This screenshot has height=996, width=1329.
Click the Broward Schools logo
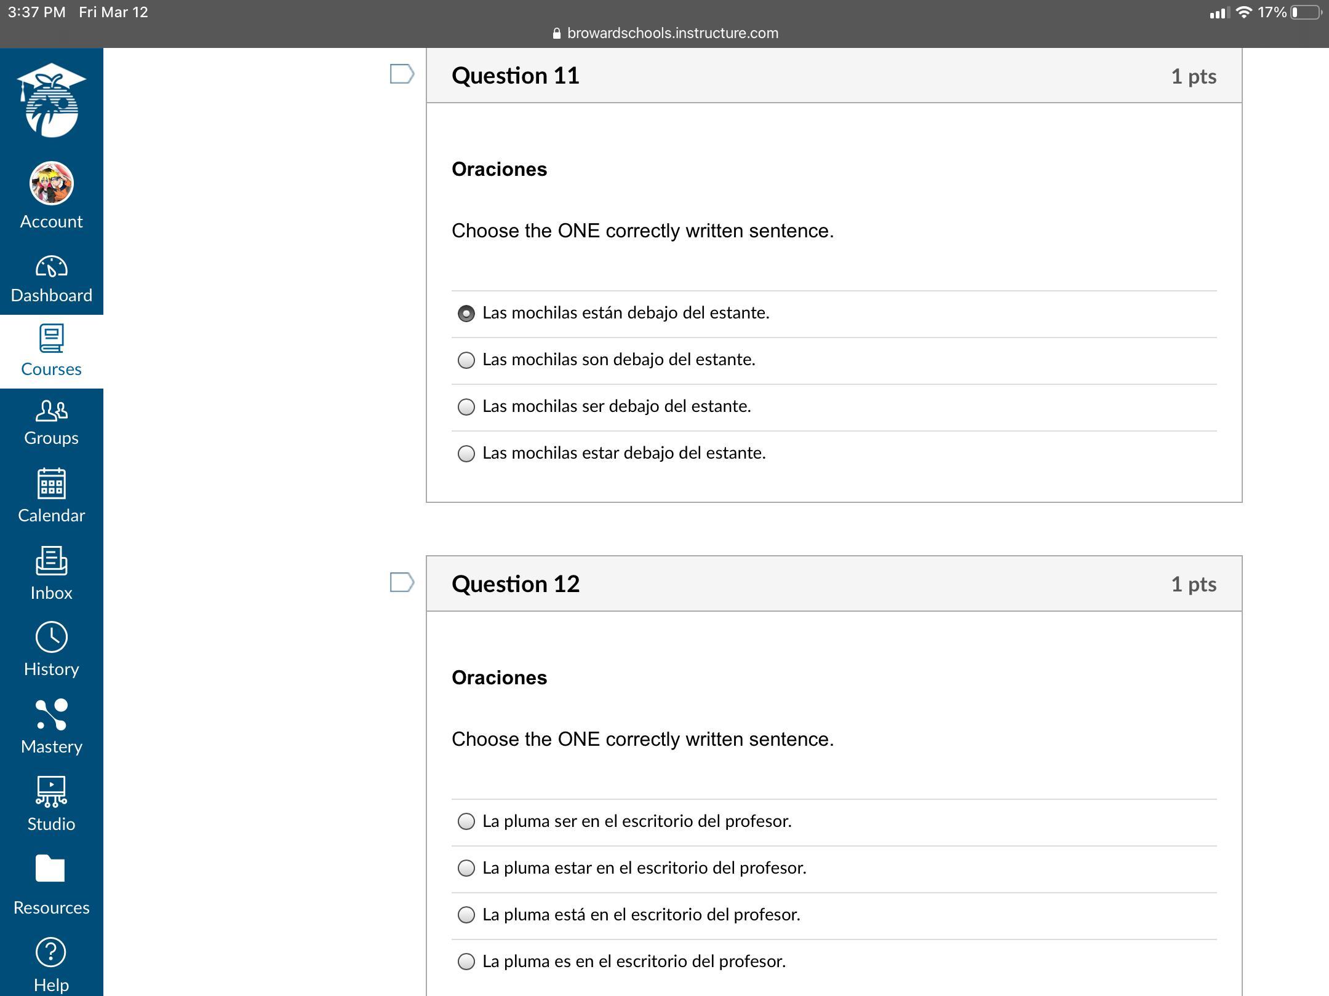(x=51, y=100)
